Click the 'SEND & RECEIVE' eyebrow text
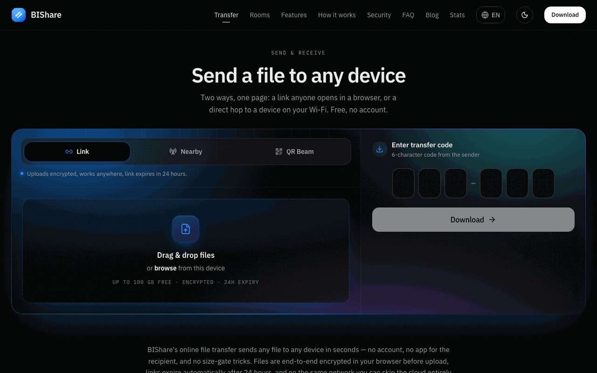Image resolution: width=597 pixels, height=373 pixels. click(x=298, y=53)
